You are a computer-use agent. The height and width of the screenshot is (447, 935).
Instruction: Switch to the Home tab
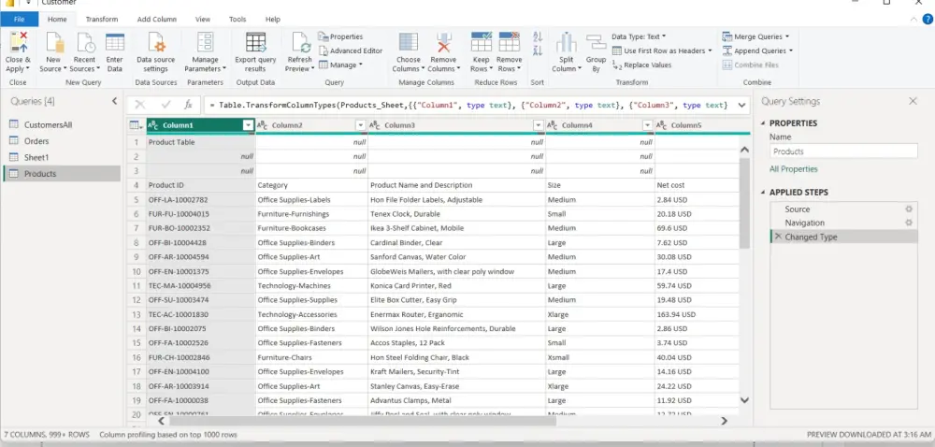click(57, 19)
